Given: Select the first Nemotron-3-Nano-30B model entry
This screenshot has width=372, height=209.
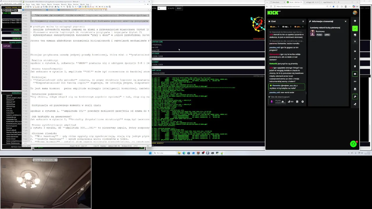Looking at the screenshot, I should point(12,20).
